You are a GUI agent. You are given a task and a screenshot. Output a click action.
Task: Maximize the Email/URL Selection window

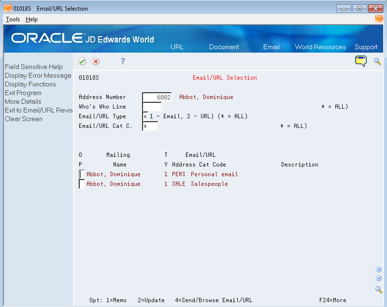(359, 9)
